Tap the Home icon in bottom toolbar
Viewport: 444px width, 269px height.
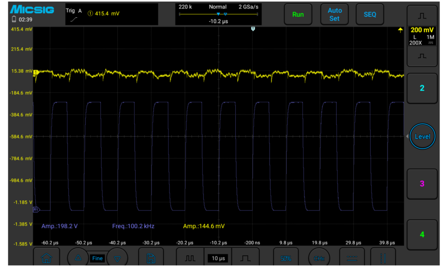click(45, 258)
